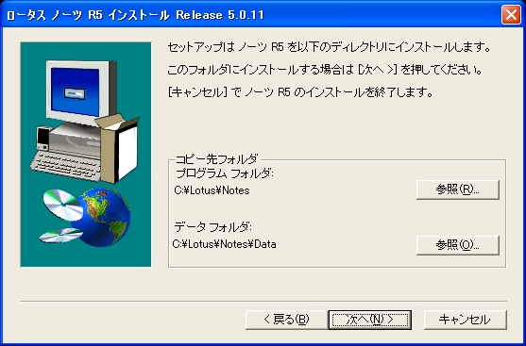Click the プログラム フォルダ: label
The height and width of the screenshot is (346, 526).
(225, 173)
